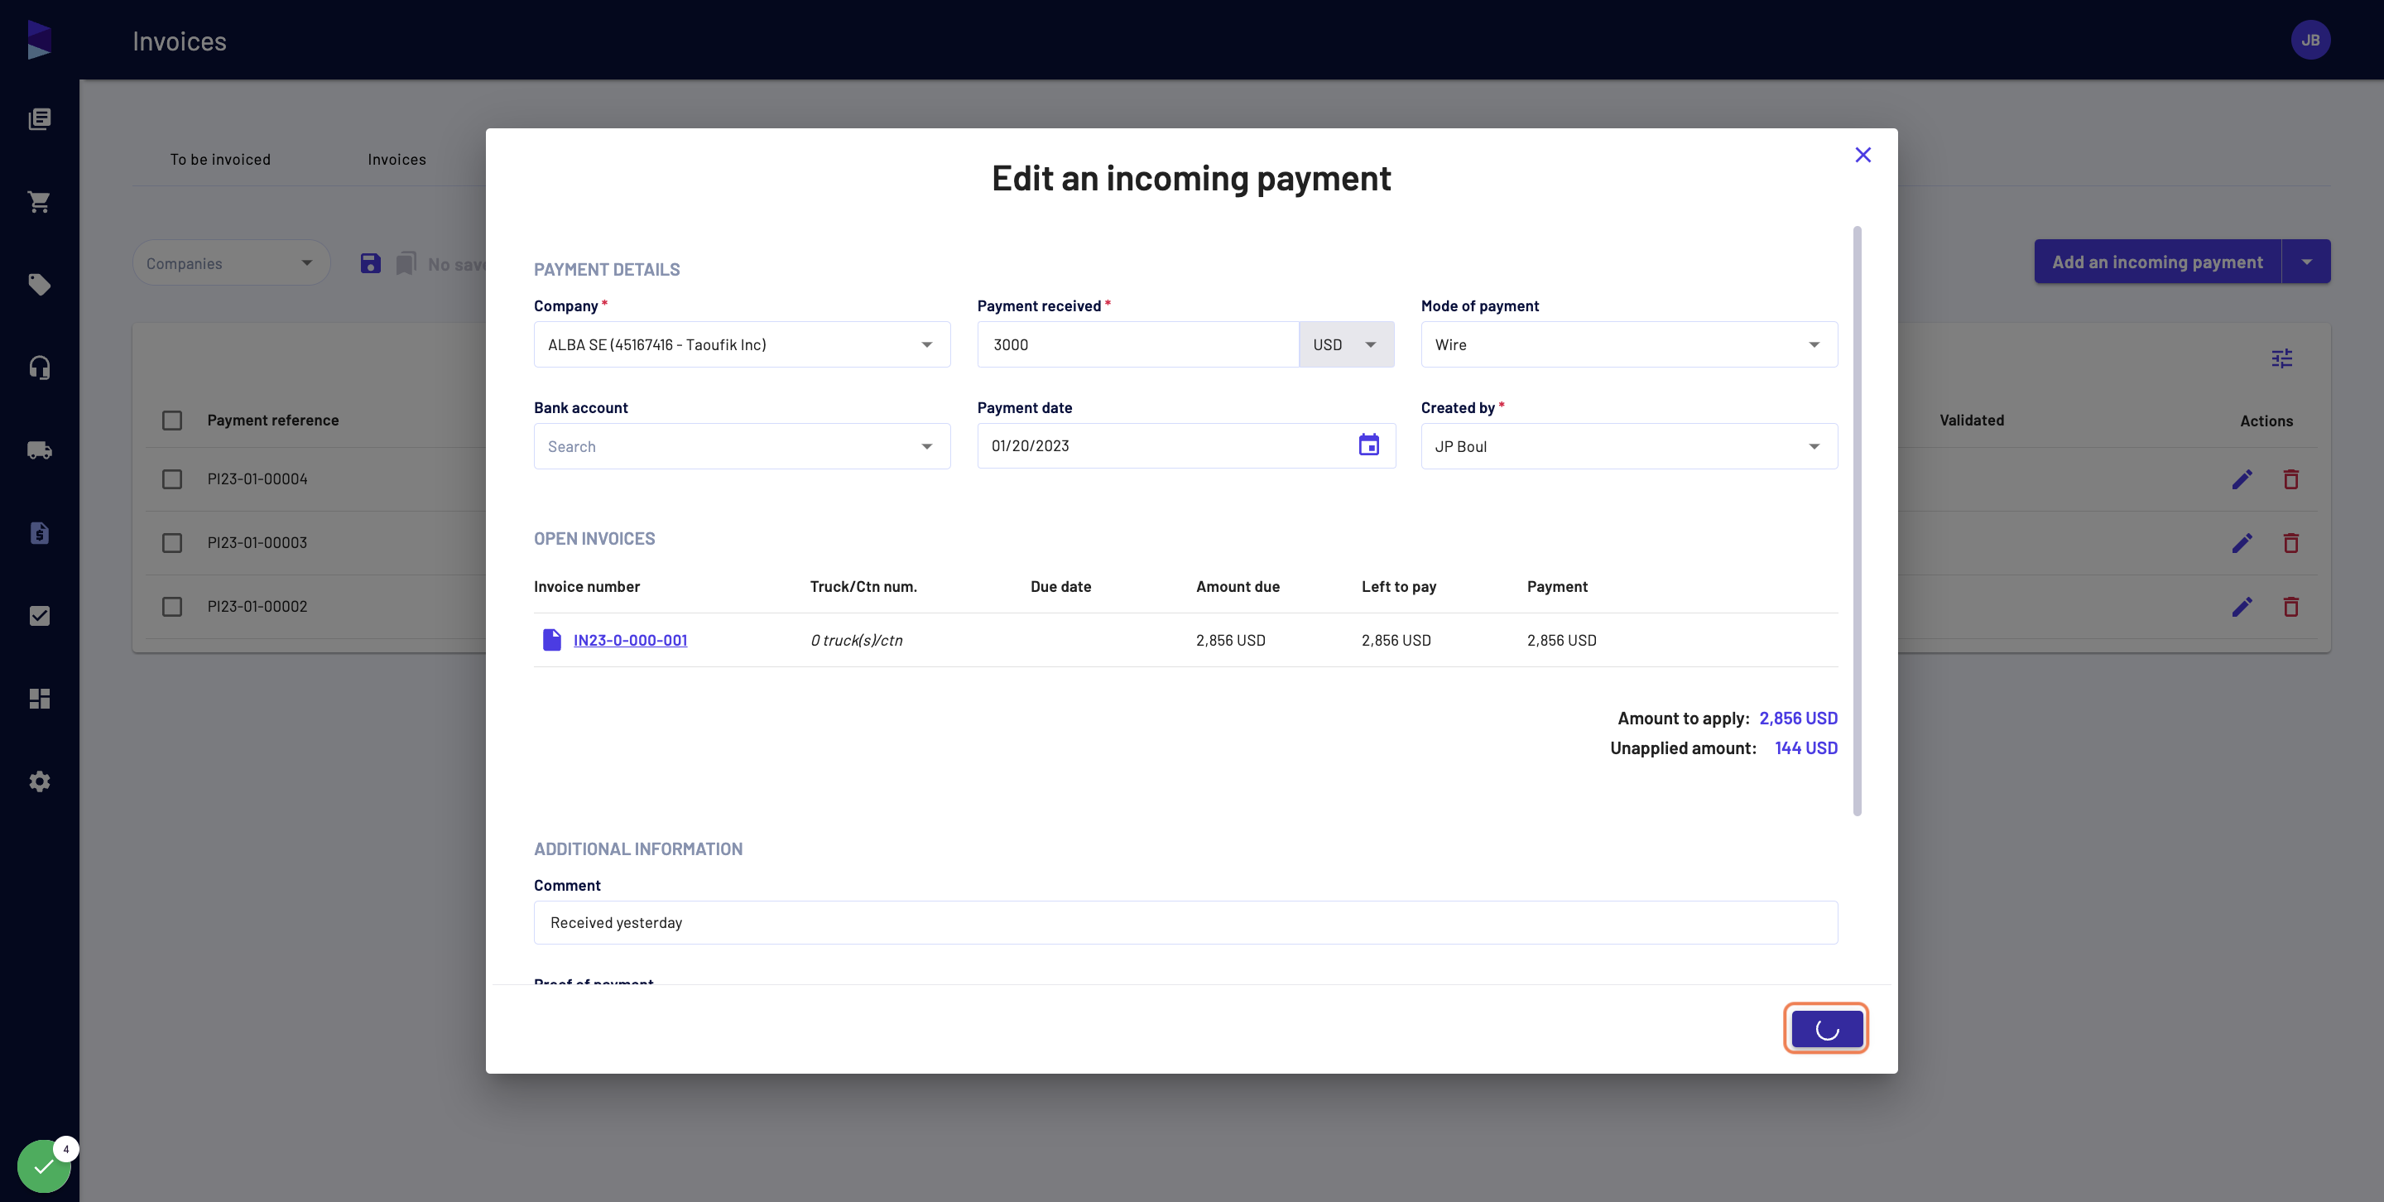2384x1202 pixels.
Task: Open the USD currency dropdown
Action: pos(1347,344)
